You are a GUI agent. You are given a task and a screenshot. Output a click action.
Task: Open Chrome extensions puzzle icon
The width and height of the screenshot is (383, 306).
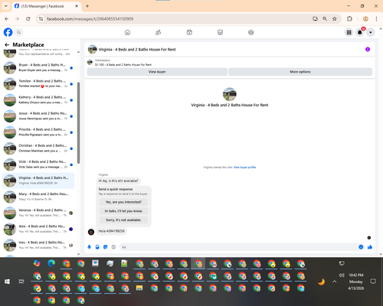pos(349,19)
